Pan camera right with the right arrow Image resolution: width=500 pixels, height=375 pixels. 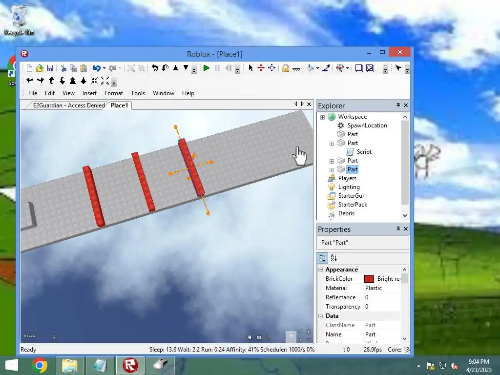point(41,81)
